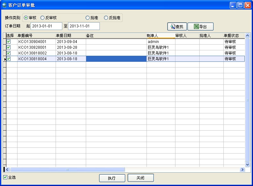
Task: Click the end date field 2013-11-01
Action: (84, 26)
